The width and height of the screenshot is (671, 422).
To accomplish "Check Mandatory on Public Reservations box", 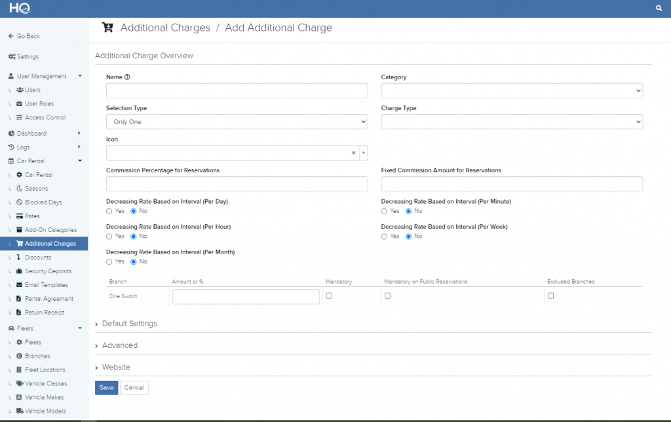I will pos(388,296).
